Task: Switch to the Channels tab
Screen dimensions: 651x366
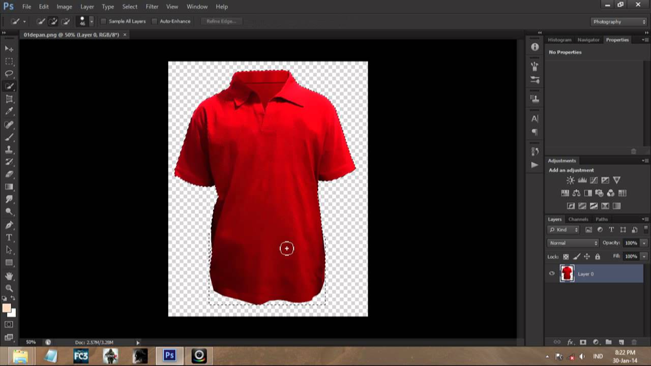Action: 578,219
